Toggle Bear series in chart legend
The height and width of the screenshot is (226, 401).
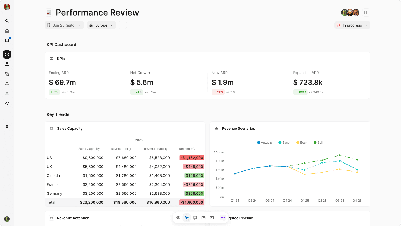[301, 143]
